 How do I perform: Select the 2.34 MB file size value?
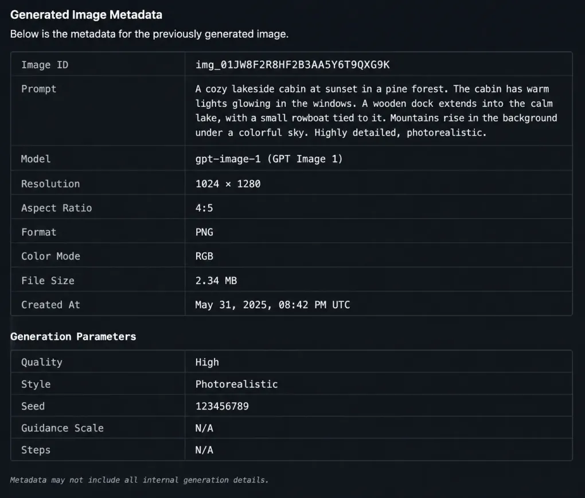tap(216, 281)
